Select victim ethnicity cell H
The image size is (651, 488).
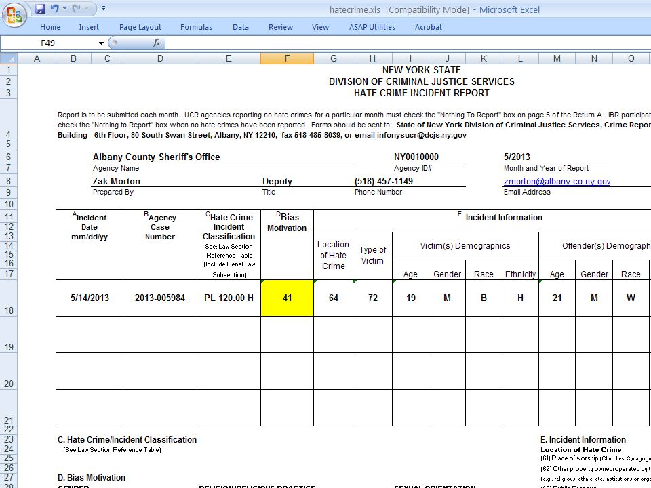click(520, 298)
